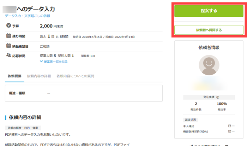Click the 依頼者へ質問する button
This screenshot has width=247, height=146.
coord(209,30)
